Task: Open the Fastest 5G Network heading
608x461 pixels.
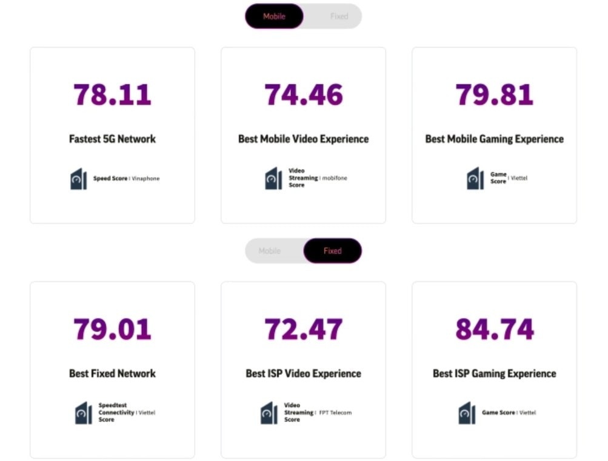Action: (112, 139)
